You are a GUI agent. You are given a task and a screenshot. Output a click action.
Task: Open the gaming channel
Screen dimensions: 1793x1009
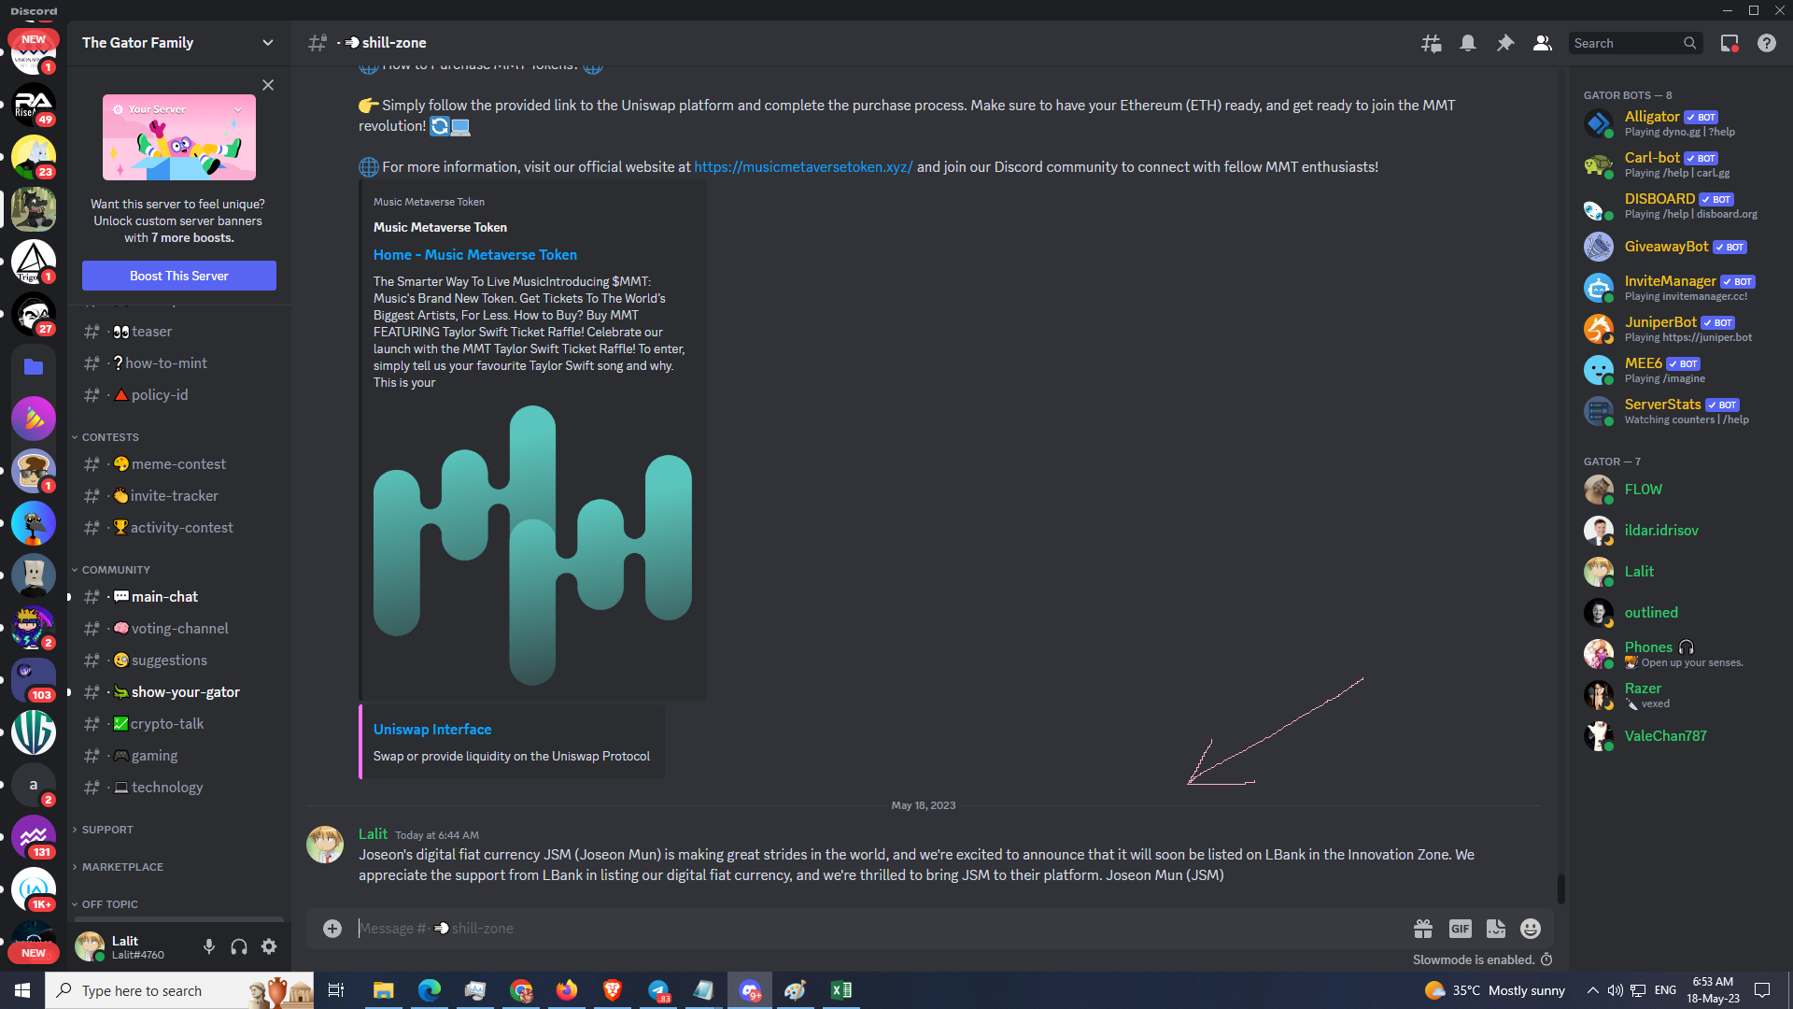coord(179,756)
